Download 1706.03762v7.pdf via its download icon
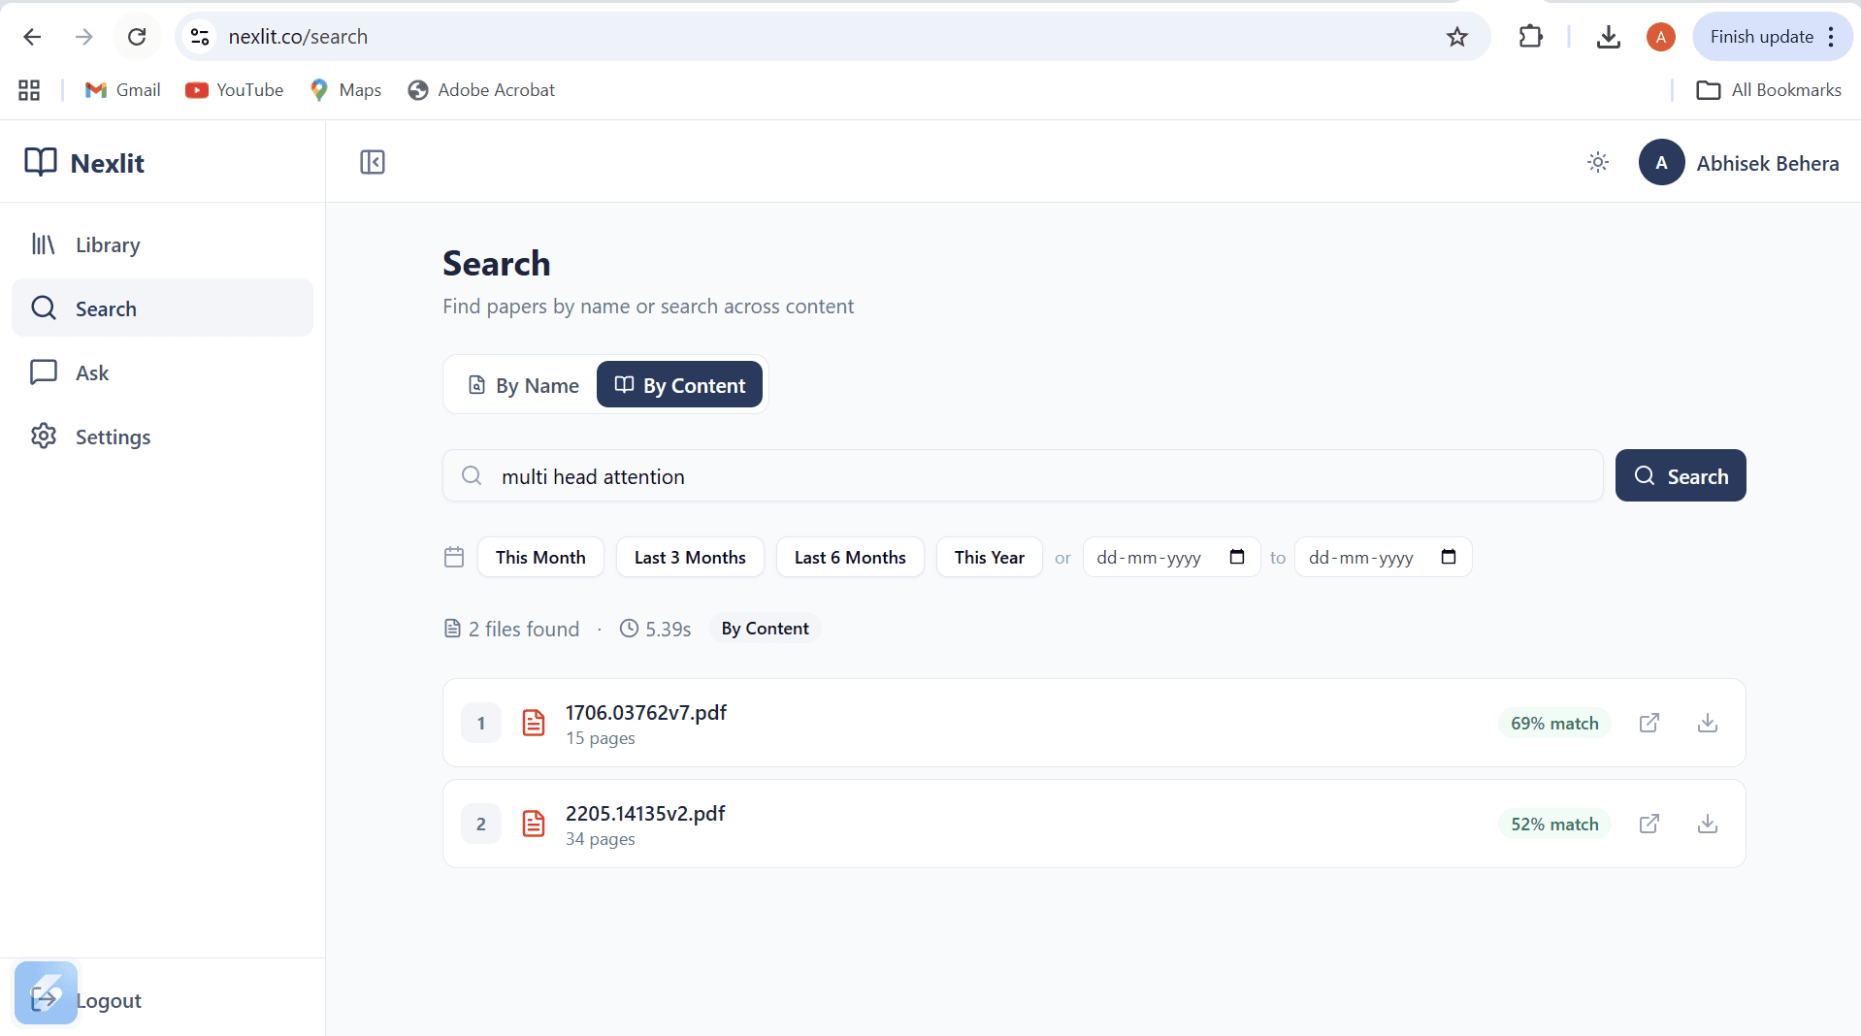1861x1036 pixels. (x=1707, y=723)
